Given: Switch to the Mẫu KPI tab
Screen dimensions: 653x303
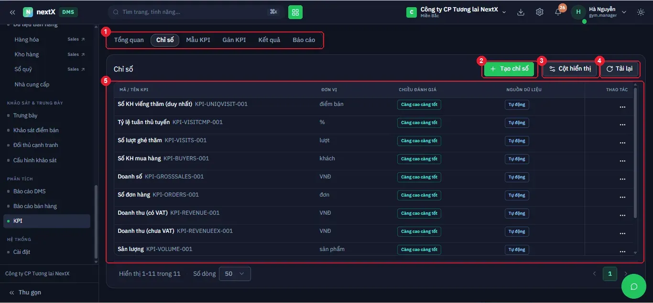Looking at the screenshot, I should pos(198,40).
